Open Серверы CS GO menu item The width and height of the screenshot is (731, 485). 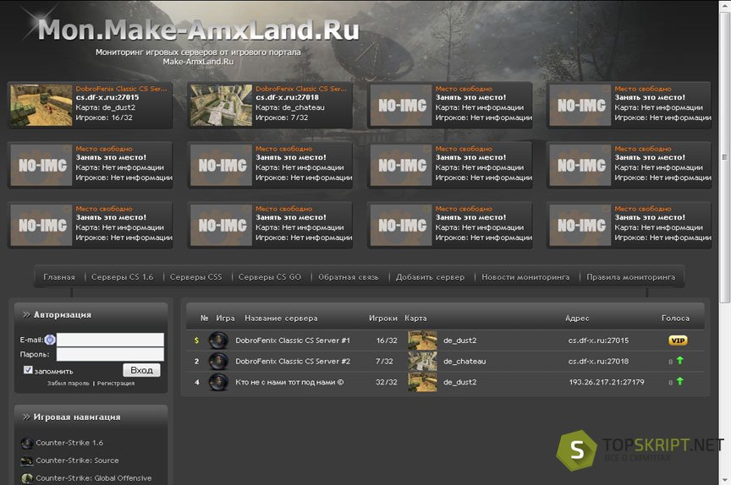[269, 277]
